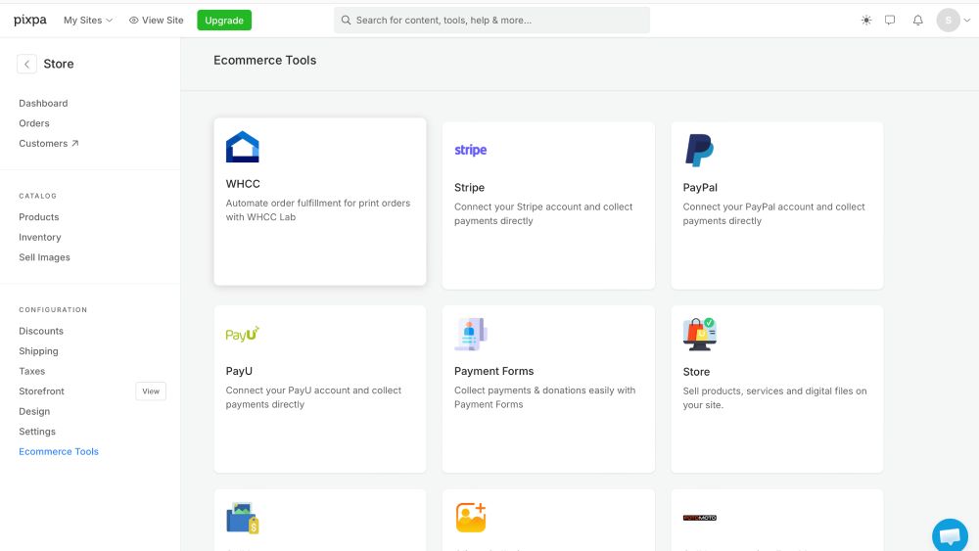Click the pixpa logo
Image resolution: width=979 pixels, height=551 pixels.
[30, 20]
